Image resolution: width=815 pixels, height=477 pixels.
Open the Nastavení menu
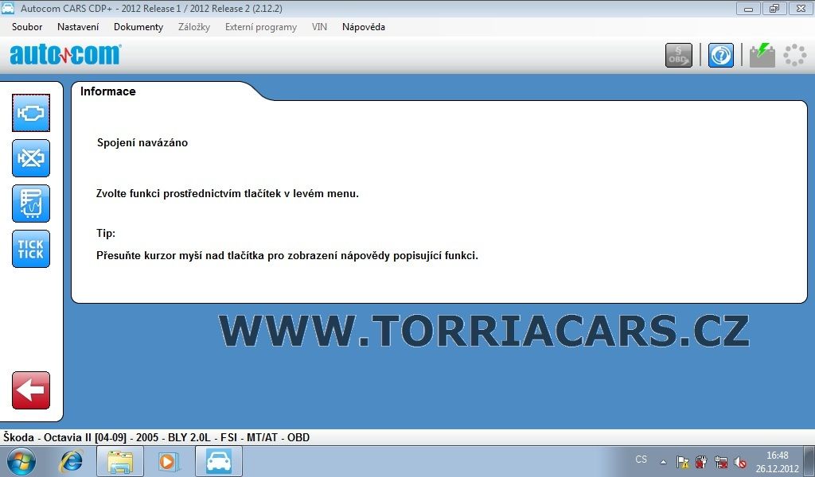[78, 27]
